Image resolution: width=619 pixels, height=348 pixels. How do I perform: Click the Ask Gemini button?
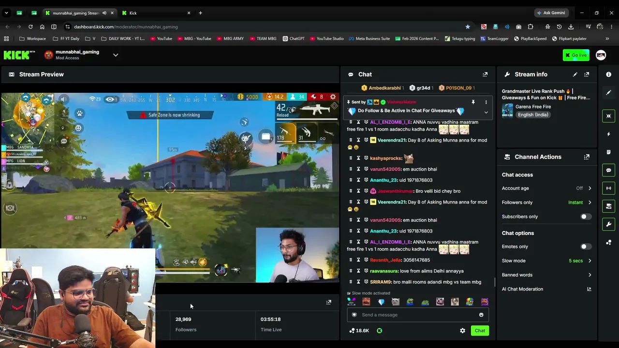coord(551,13)
